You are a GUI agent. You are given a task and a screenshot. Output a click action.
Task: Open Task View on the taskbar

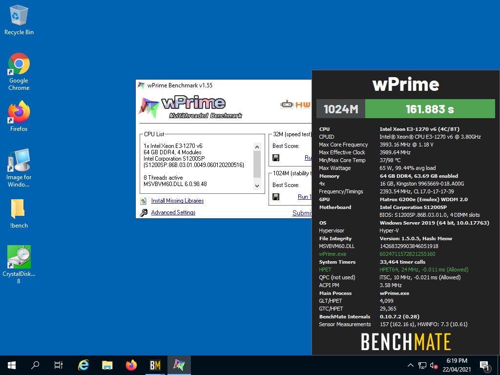pos(59,365)
